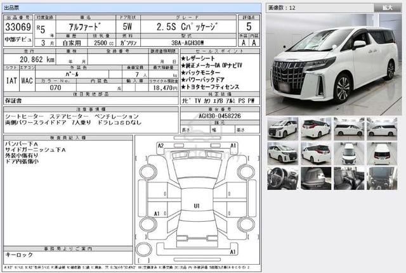Click the mileage 20,862 km
Image resolution: width=406 pixels, height=273 pixels.
coord(37,60)
